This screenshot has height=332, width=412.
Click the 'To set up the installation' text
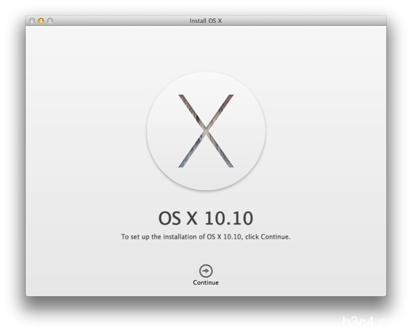point(206,237)
